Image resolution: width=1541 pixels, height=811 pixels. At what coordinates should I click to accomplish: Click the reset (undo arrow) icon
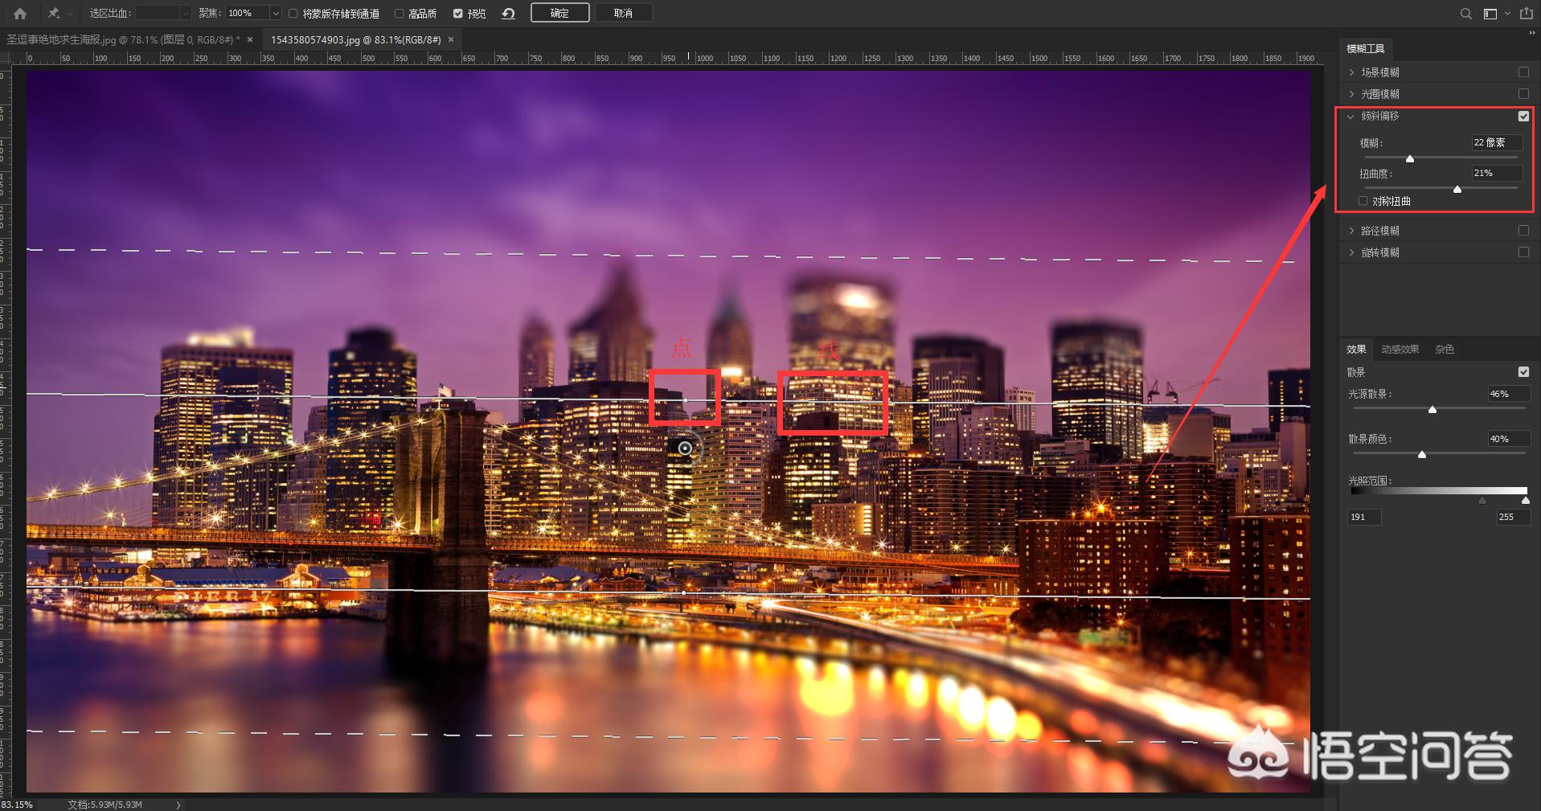(x=508, y=14)
